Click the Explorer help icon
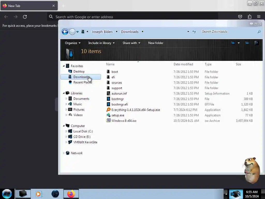This screenshot has height=199, width=265. 256,43
